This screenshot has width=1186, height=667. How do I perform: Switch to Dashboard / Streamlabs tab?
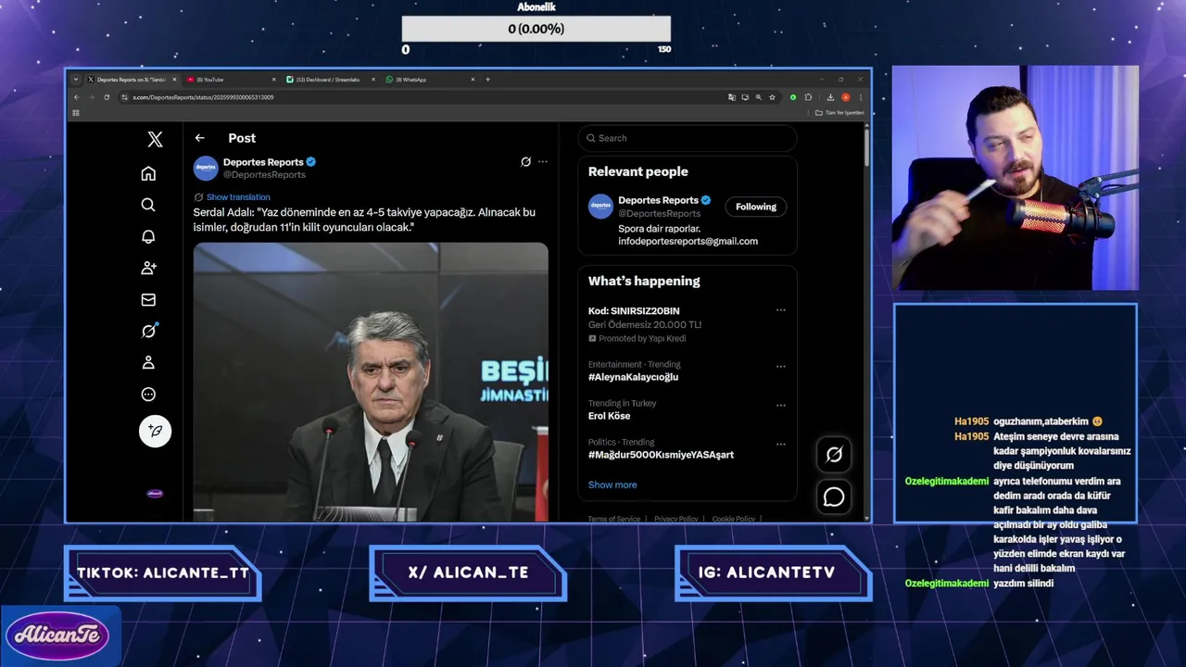(329, 80)
